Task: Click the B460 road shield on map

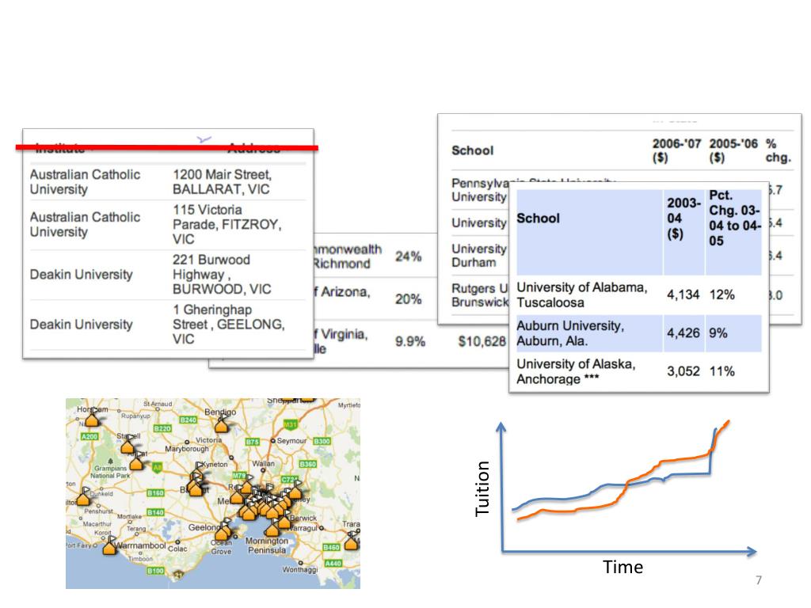Action: tap(331, 547)
